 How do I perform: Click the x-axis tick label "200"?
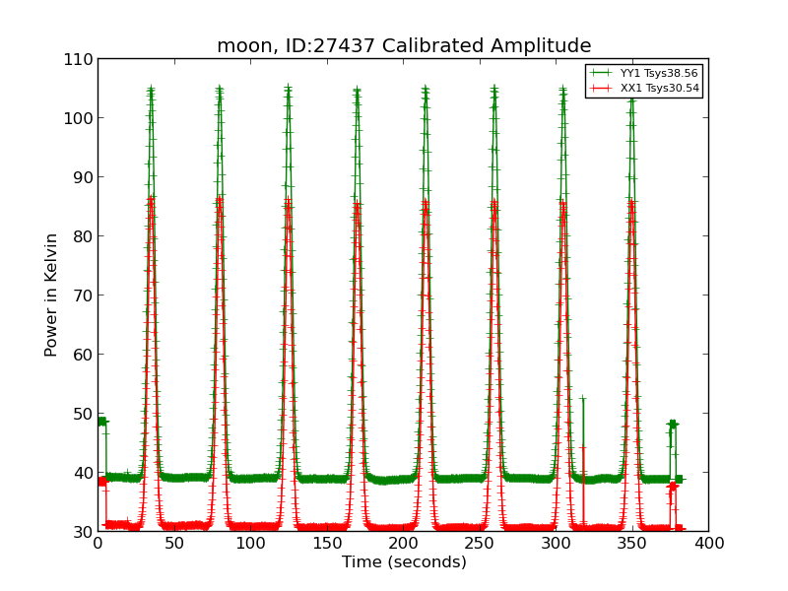point(404,544)
